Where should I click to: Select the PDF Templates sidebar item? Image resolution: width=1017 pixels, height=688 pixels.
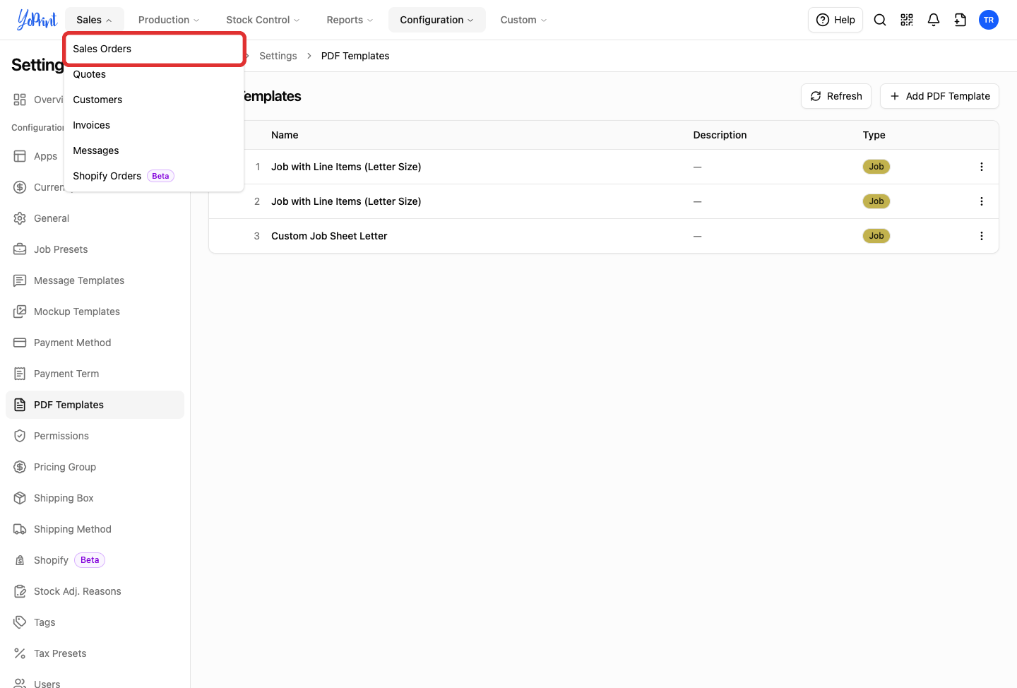(x=95, y=405)
